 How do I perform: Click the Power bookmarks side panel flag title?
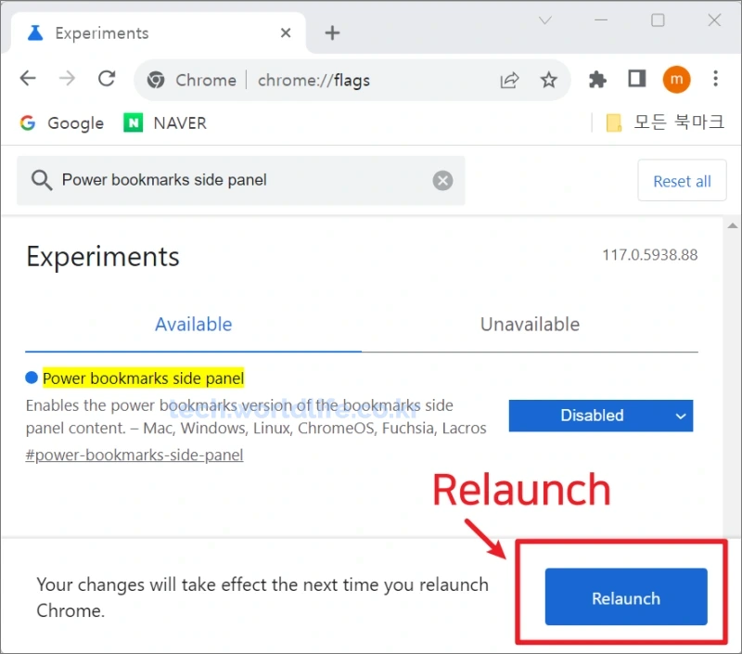pos(144,378)
